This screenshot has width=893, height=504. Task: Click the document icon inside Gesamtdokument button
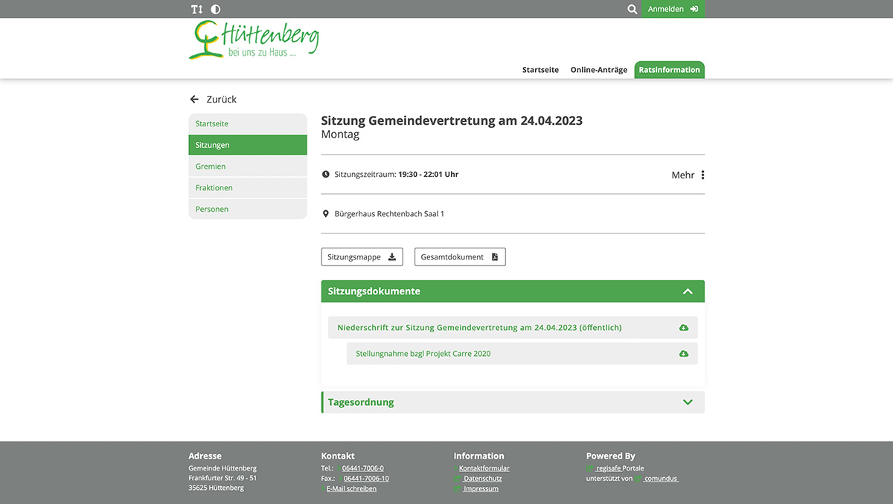tap(494, 256)
